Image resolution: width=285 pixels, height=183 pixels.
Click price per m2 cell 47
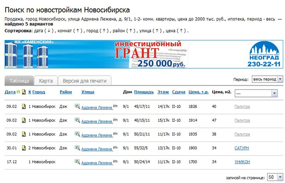click(214, 120)
